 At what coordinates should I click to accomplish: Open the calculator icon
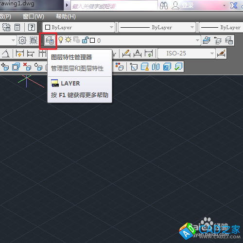17,27
